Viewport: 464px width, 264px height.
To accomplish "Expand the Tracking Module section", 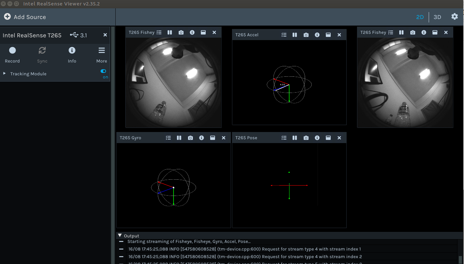I will pos(5,74).
